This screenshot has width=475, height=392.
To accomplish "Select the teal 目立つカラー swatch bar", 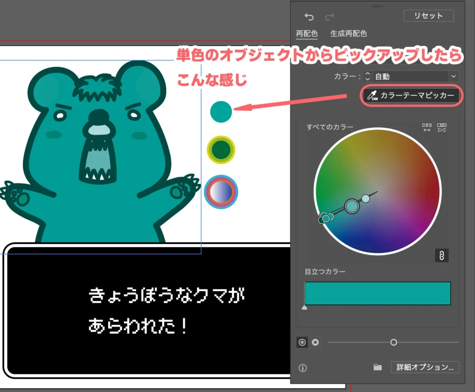I will tap(377, 293).
